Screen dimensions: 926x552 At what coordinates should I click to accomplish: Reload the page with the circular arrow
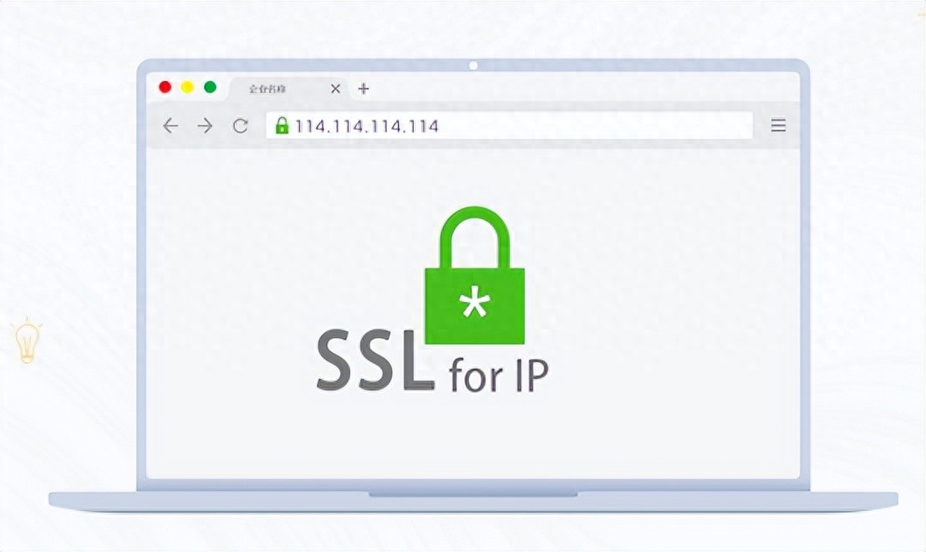pos(240,126)
